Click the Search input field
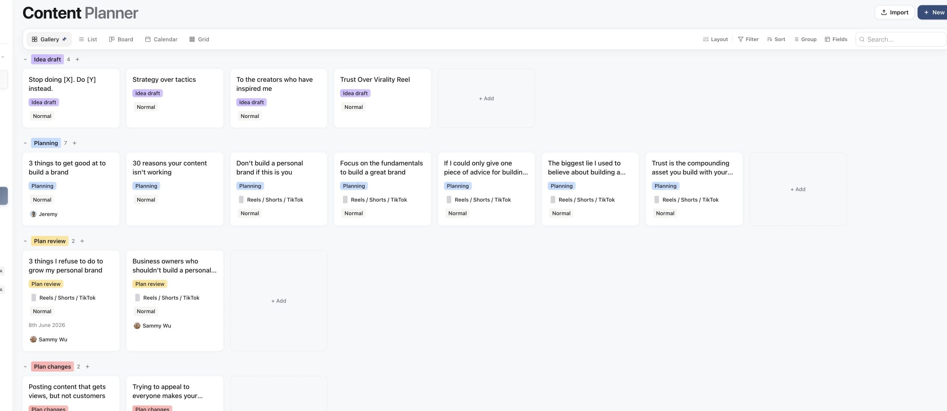 (901, 39)
